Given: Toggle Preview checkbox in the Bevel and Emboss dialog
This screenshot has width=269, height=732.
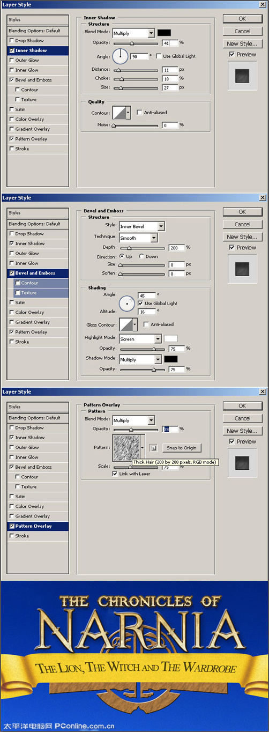Looking at the screenshot, I should (231, 247).
